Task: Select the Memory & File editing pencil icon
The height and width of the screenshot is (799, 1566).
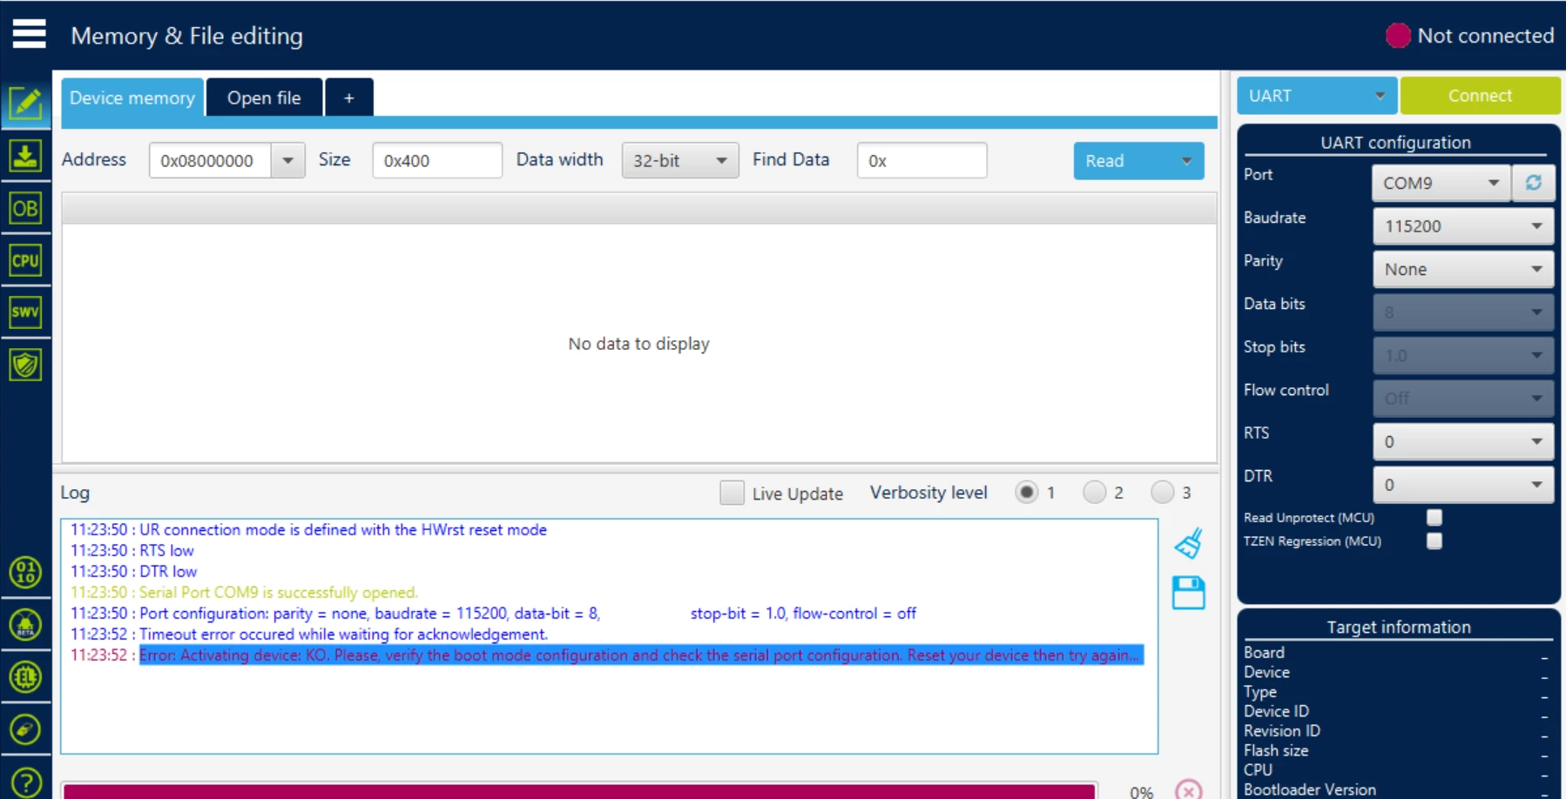Action: point(25,104)
